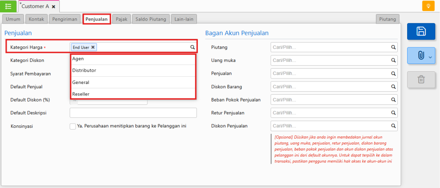Screen dimensions: 440x188
Task: Open the Piutang Cari/Pilih combo box
Action: (x=334, y=47)
